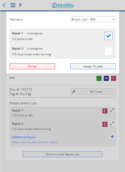Expand Repair 1 job with arrows icon
This screenshot has width=125, height=172.
click(112, 110)
